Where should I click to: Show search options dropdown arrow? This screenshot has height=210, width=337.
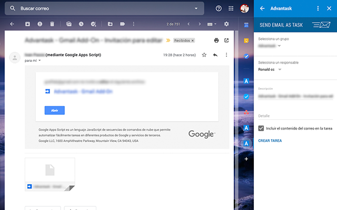pyautogui.click(x=196, y=8)
